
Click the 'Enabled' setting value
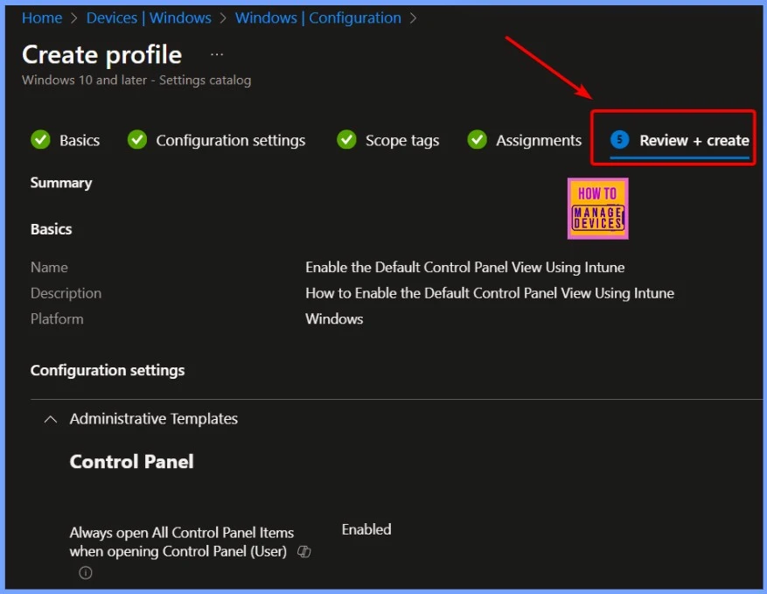[366, 529]
